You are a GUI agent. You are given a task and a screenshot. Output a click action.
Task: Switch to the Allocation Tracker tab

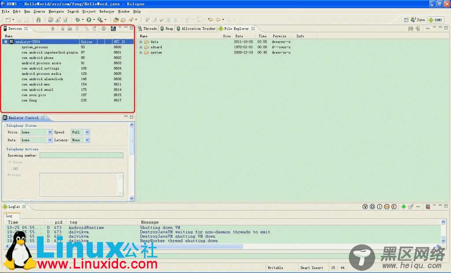(x=196, y=29)
